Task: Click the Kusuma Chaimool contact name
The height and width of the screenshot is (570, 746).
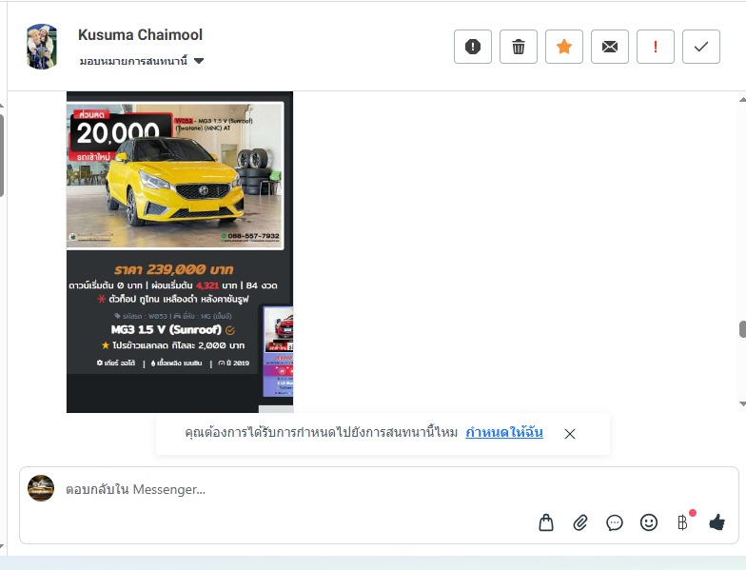Action: [140, 34]
